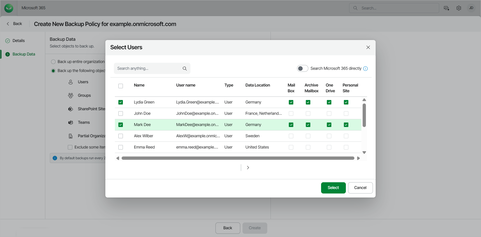Click the Veeam logo icon
Screen dimensions: 481x237
[x=9, y=8]
